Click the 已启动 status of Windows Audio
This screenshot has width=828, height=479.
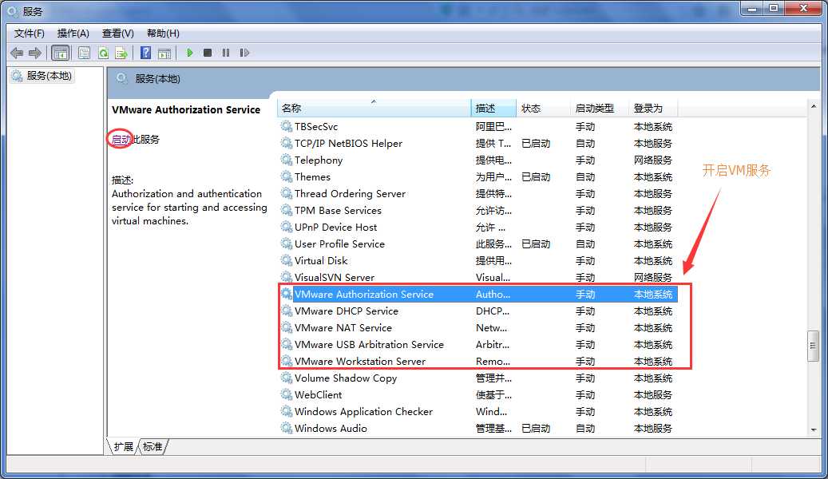coord(536,428)
